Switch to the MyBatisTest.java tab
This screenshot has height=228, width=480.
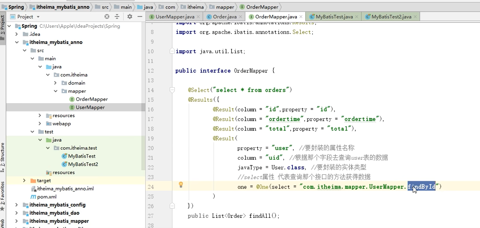tap(334, 16)
